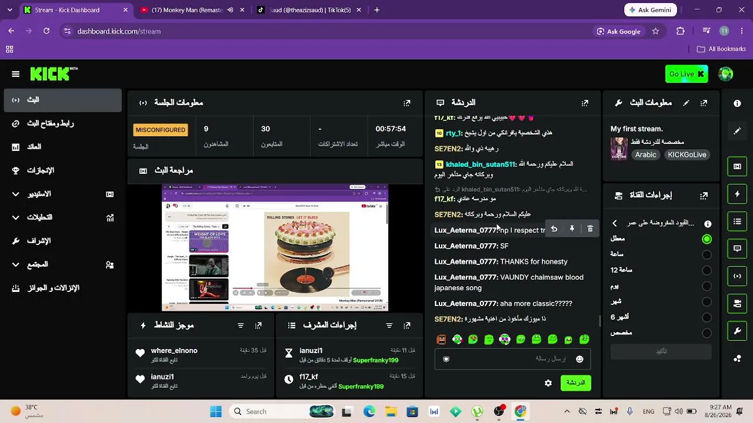Screen dimensions: 753x423
Task: Pop out the معلومات البث stream info panel
Action: coord(704,103)
